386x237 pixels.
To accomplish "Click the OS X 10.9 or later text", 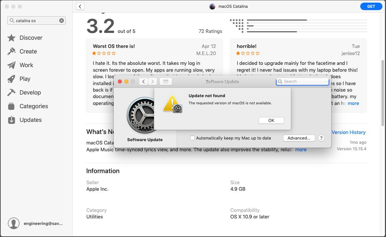I will (x=250, y=216).
